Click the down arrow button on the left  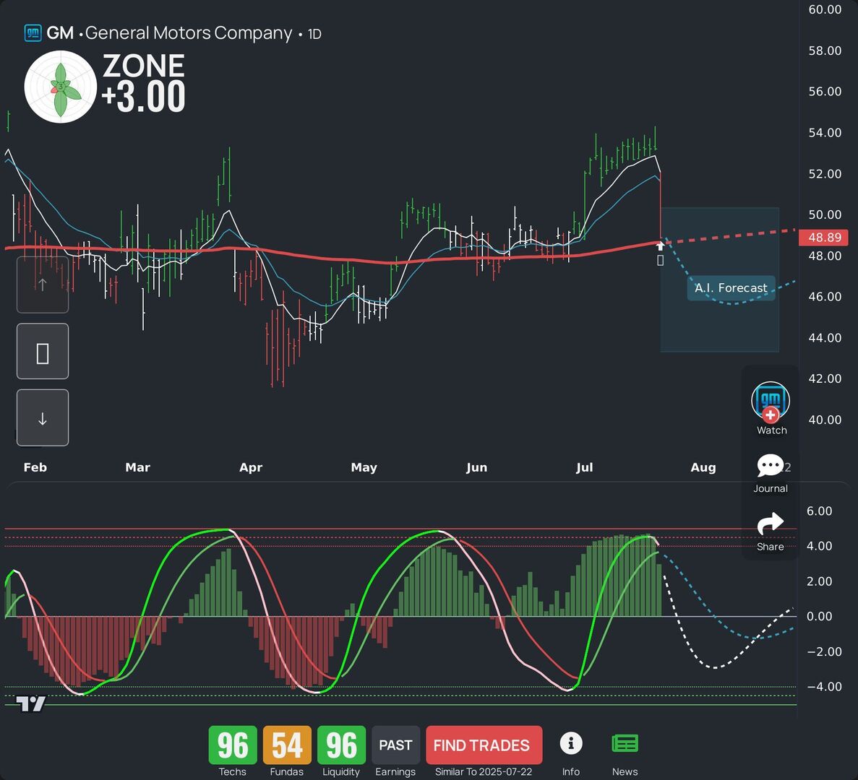tap(43, 417)
